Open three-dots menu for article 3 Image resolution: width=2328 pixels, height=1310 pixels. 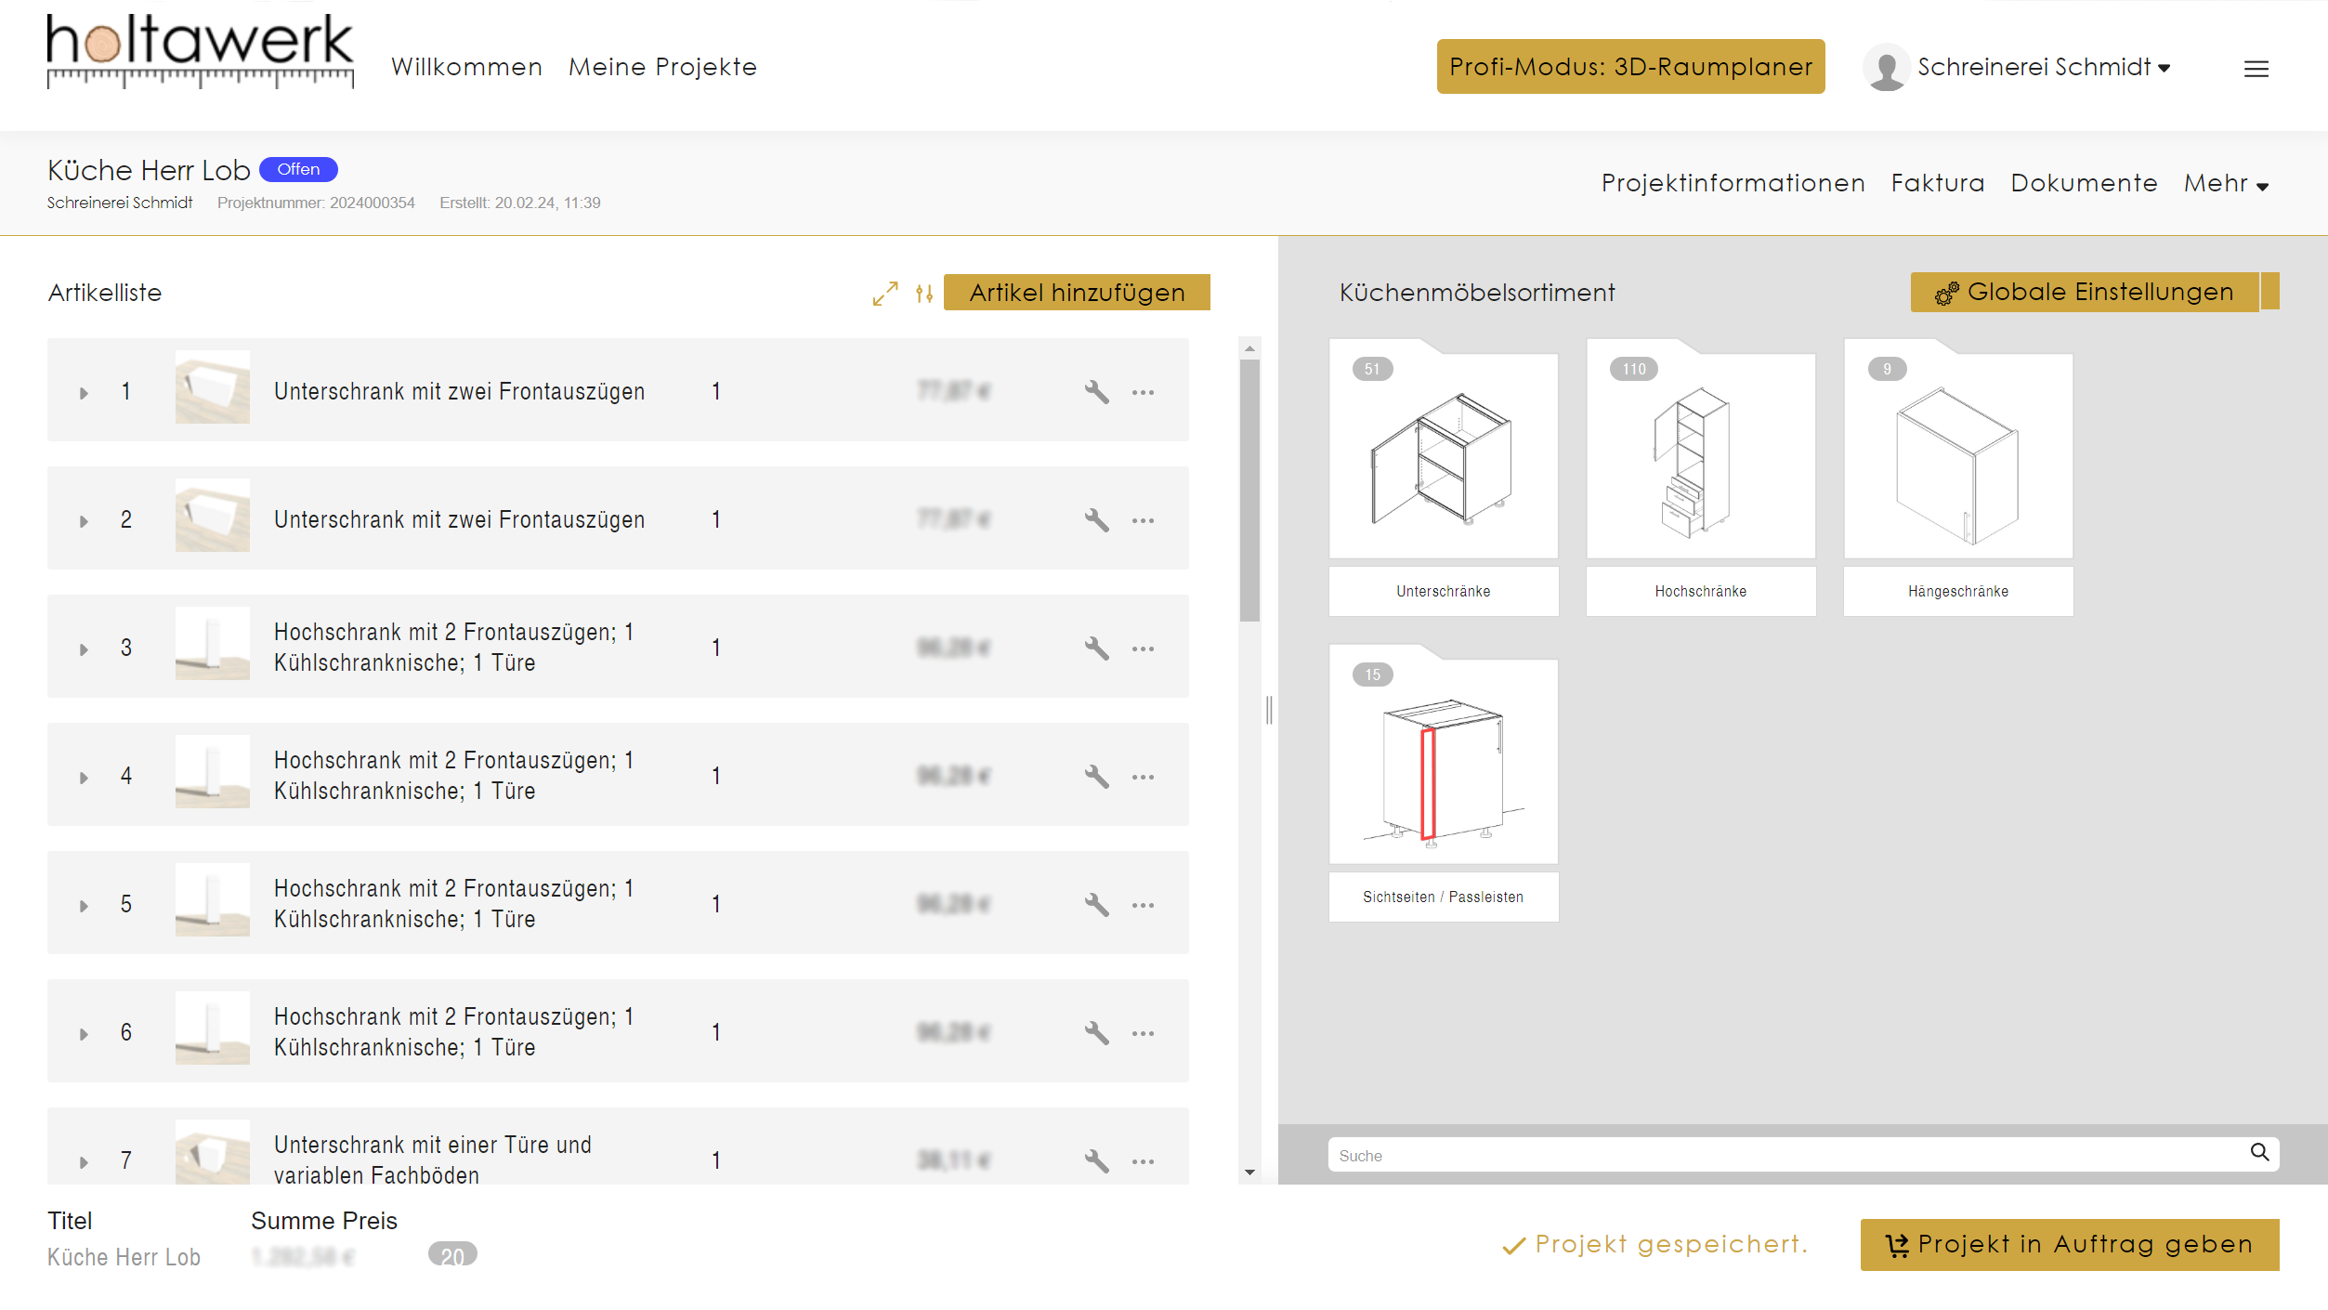(x=1143, y=648)
